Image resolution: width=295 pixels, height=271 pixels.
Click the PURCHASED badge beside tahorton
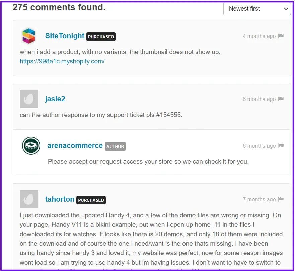pyautogui.click(x=91, y=200)
